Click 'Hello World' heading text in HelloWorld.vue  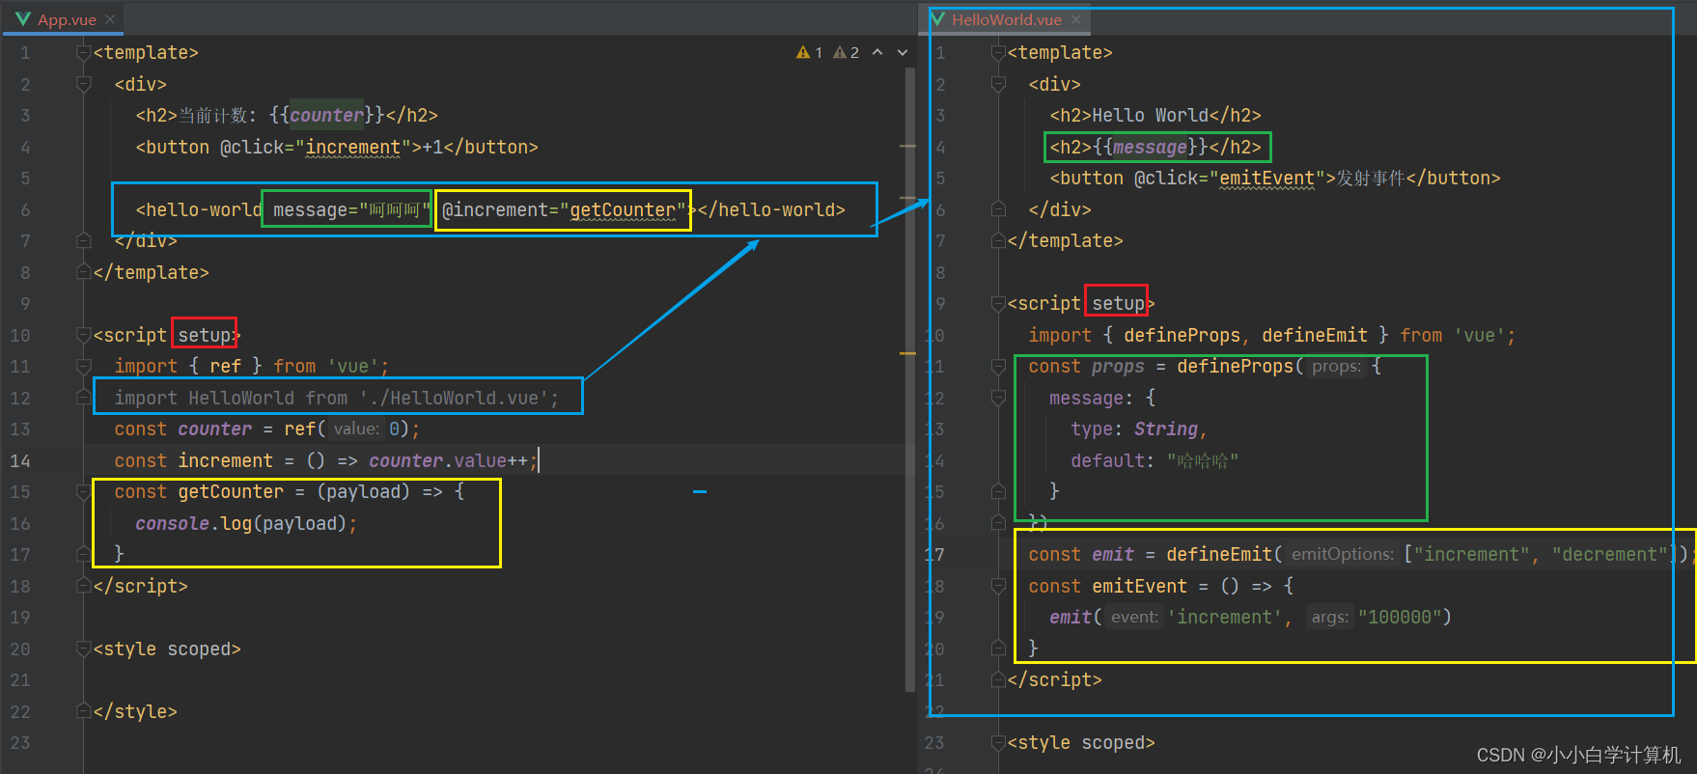[1150, 116]
